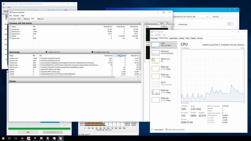251x141 pixels.
Task: Click green Disk I/O legend swatch
Action: pyautogui.click(x=46, y=52)
